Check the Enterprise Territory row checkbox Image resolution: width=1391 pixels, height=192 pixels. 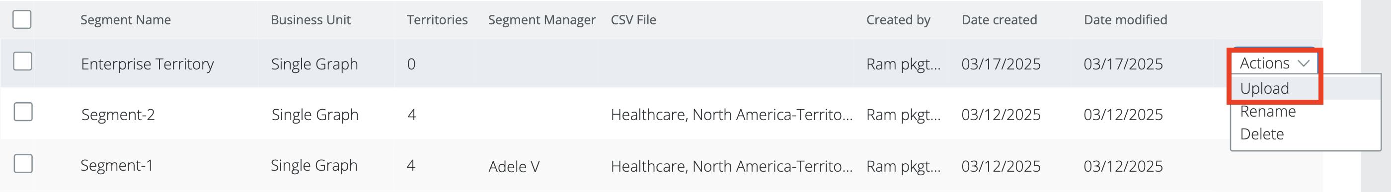pyautogui.click(x=23, y=62)
